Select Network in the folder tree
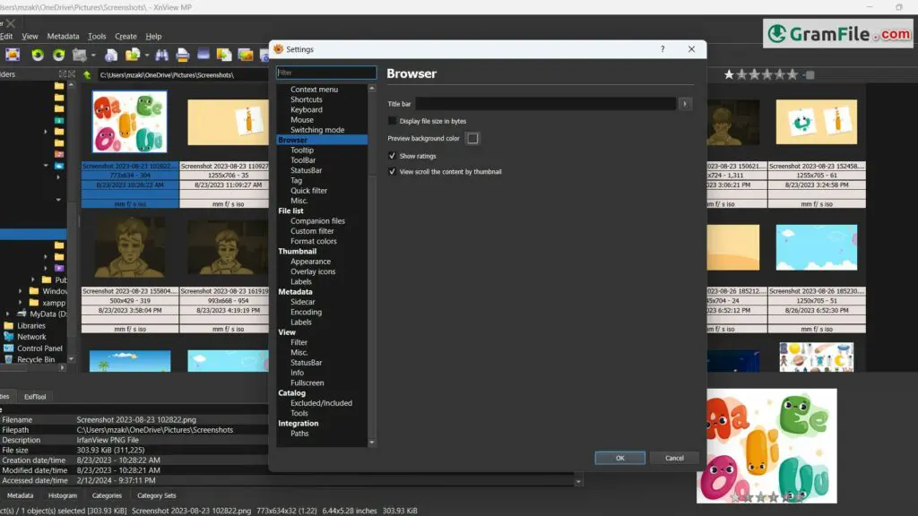Viewport: 918px width, 516px height. point(31,337)
